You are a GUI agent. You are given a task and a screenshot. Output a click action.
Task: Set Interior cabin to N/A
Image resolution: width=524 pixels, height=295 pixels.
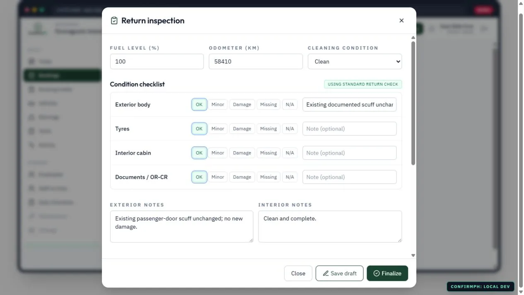pos(290,153)
